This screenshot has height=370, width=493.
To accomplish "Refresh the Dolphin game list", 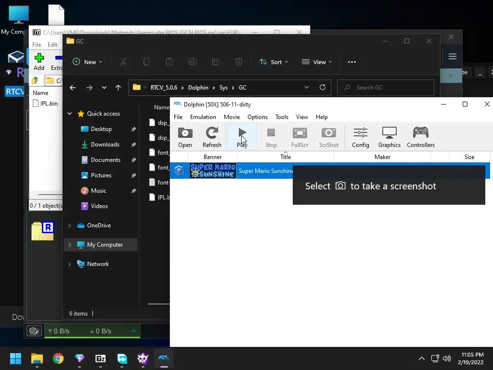I will 212,137.
